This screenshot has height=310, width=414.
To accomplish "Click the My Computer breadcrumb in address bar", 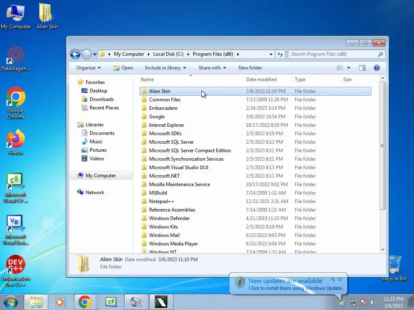I will click(x=129, y=54).
